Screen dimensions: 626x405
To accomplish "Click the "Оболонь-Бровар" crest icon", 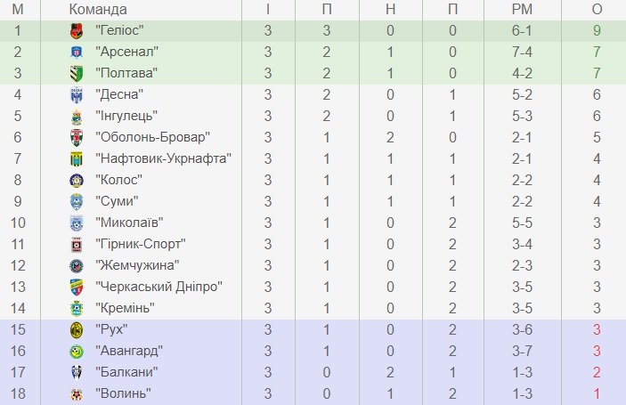I will (76, 137).
